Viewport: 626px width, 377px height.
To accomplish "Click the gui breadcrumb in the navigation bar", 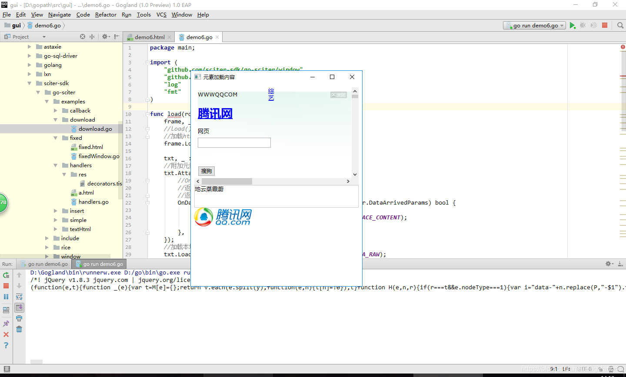I will 13,26.
